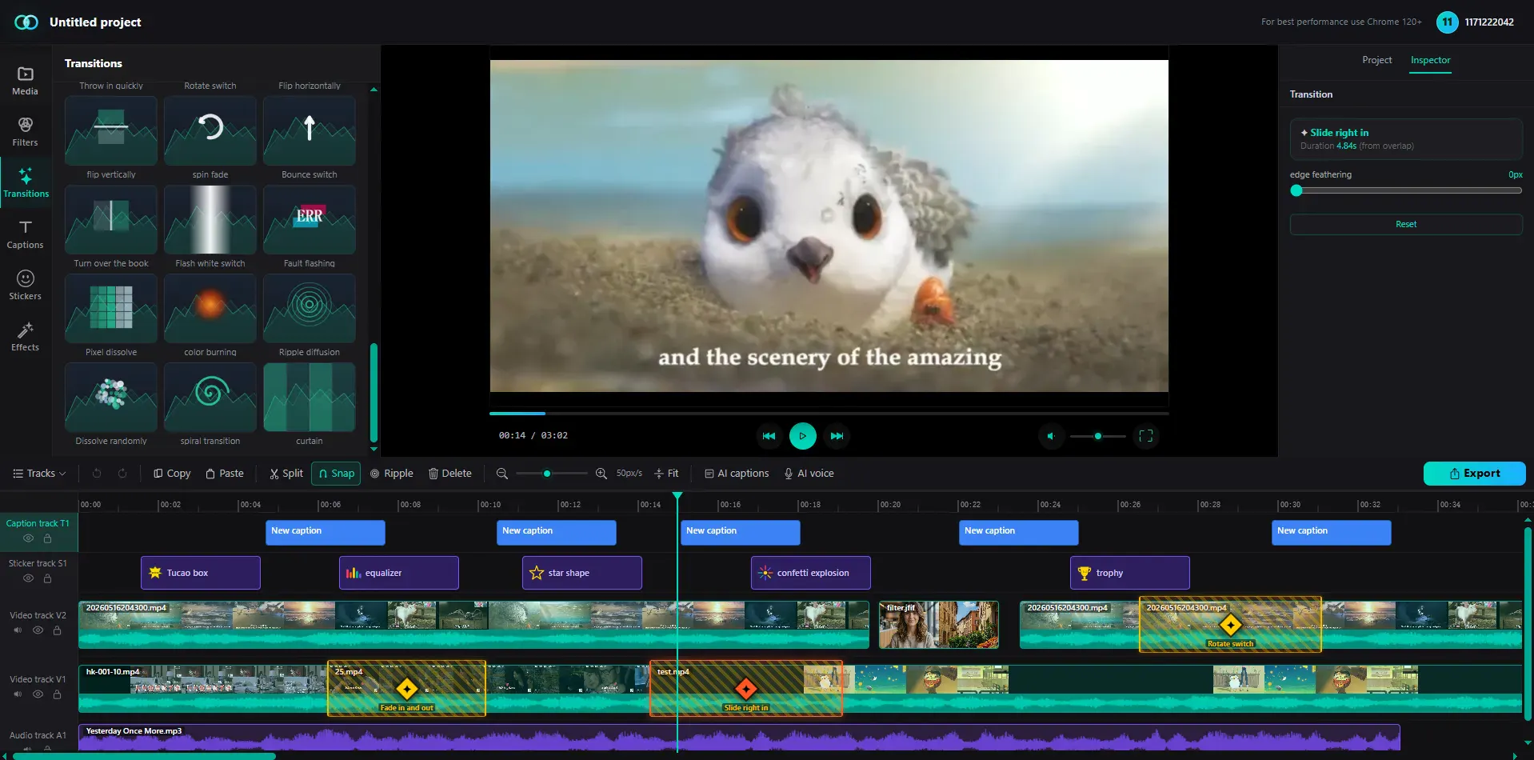Click the app logo beside Untitled project
This screenshot has width=1534, height=760.
26,22
